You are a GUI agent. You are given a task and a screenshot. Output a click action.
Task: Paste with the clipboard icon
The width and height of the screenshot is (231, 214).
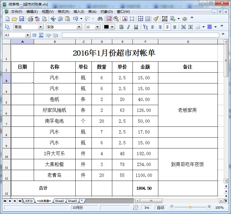[x=67, y=19]
